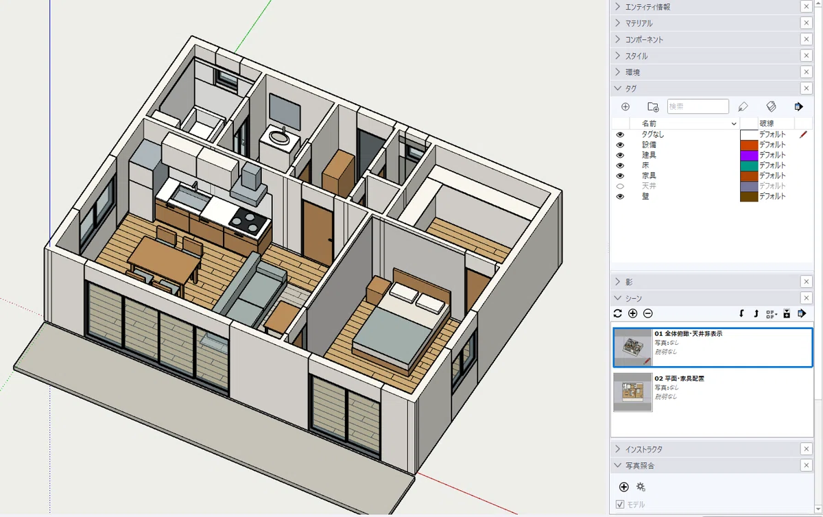Change purple color swatch of 建具 tag
823x517 pixels.
[x=749, y=155]
